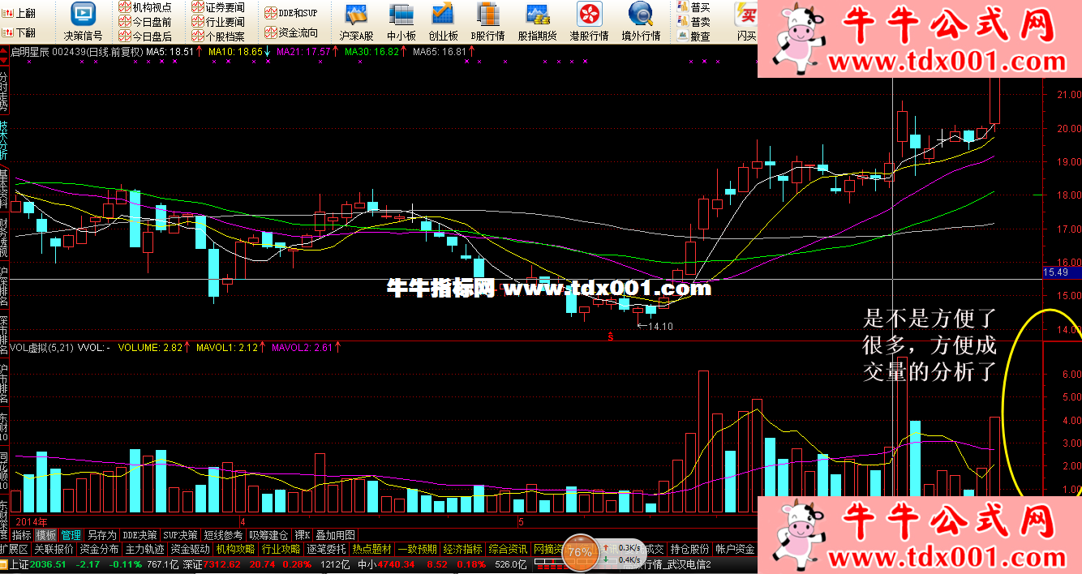Open the 机构攻略 tab
Viewport: 1082px width, 574px height.
tap(236, 549)
